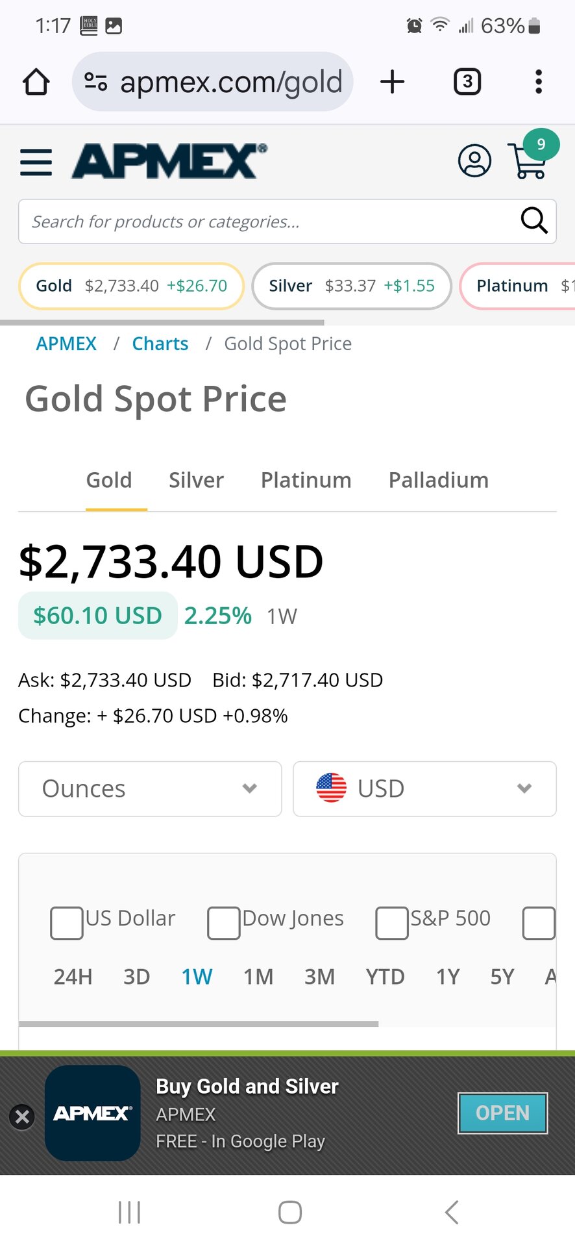Toggle the S&P 500 checkbox

(392, 923)
